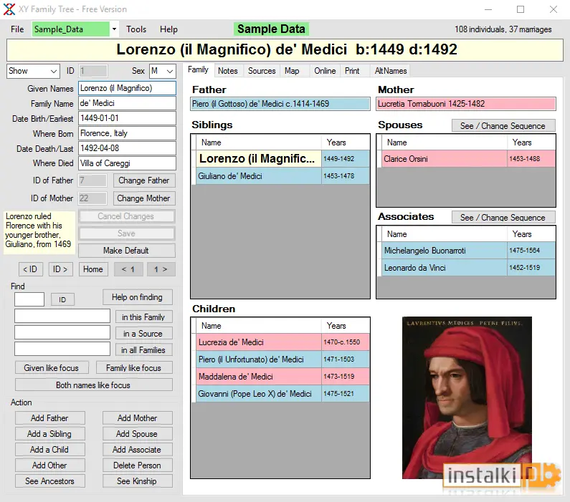Screen dimensions: 570x502
Task: Select the Family tab
Action: [198, 69]
